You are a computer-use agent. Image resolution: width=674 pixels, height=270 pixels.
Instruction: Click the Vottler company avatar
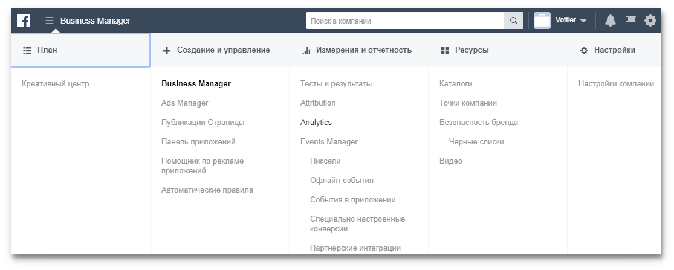coord(542,21)
